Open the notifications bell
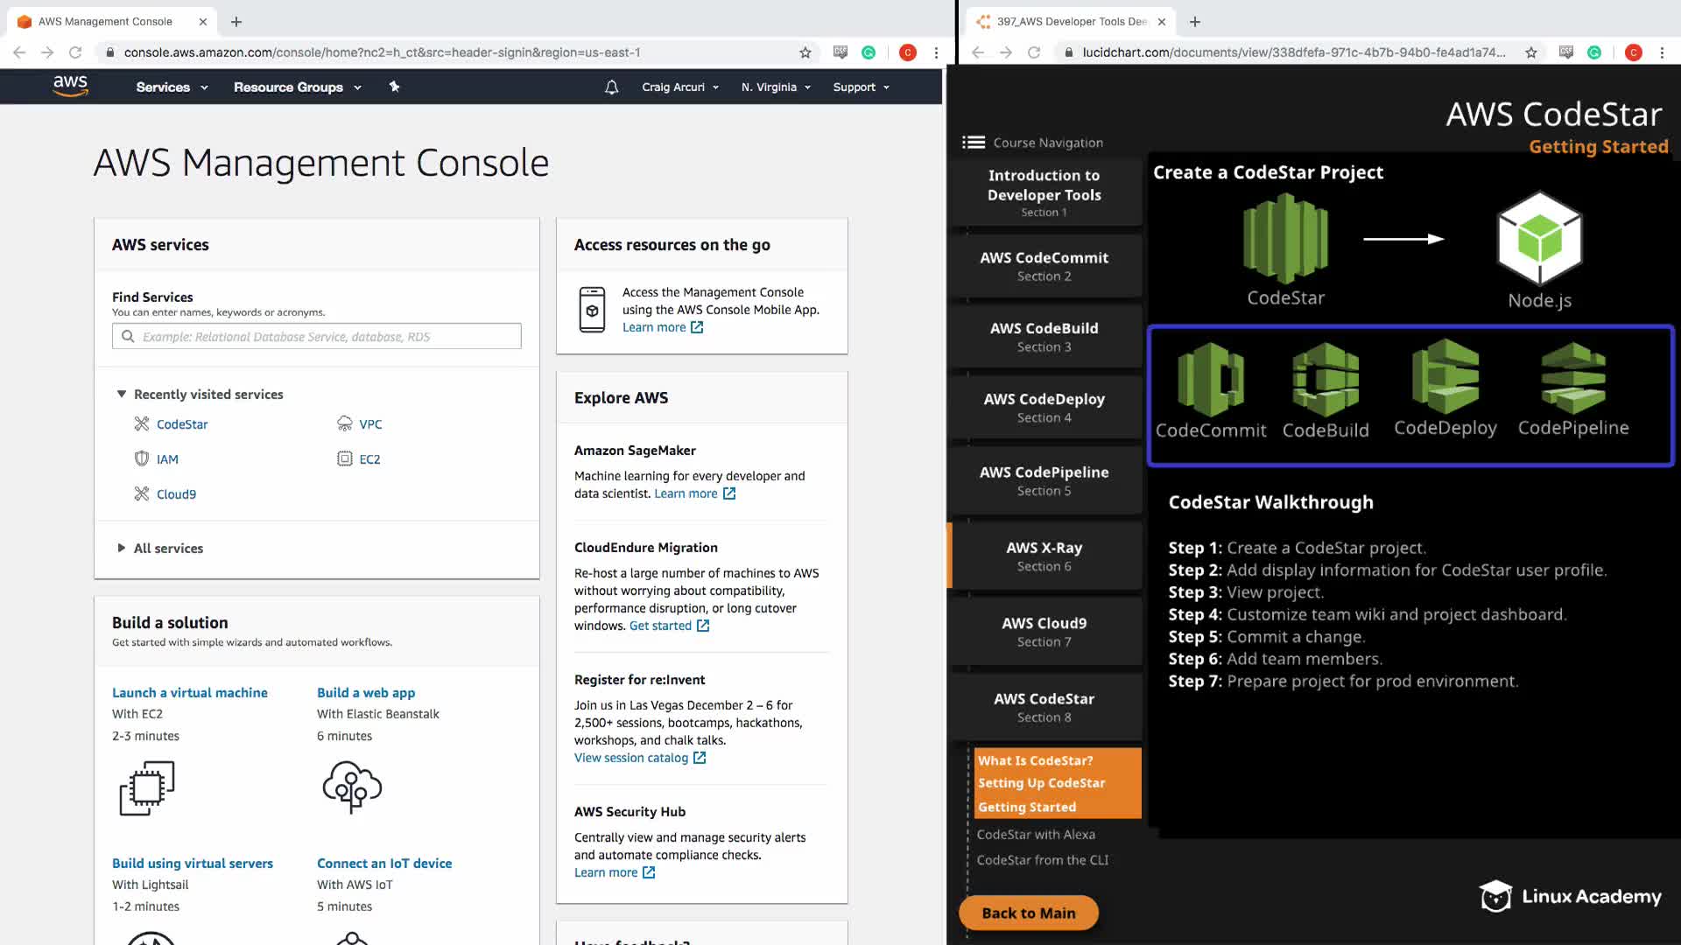Viewport: 1681px width, 945px height. point(611,87)
